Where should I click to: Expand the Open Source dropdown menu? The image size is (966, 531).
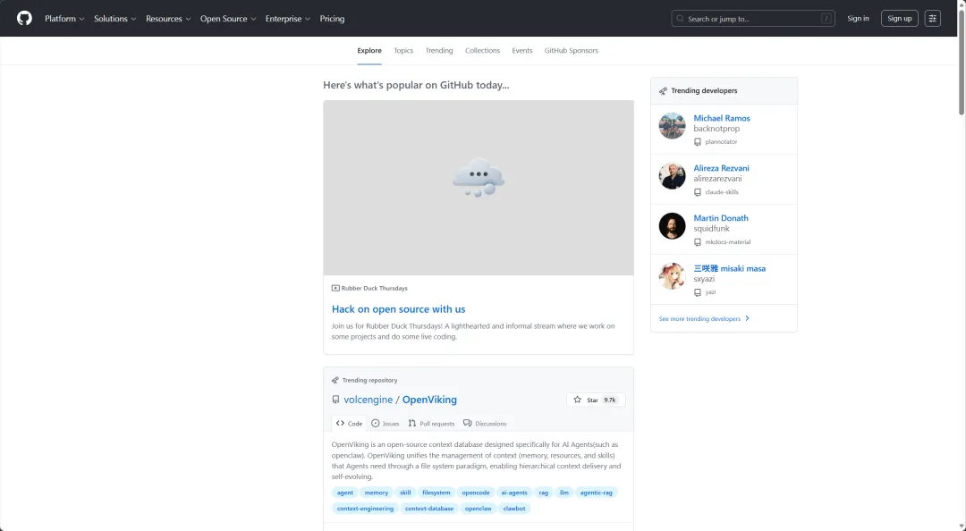[x=228, y=19]
